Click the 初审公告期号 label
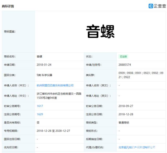The width and height of the screenshot is (167, 153). tap(12, 106)
